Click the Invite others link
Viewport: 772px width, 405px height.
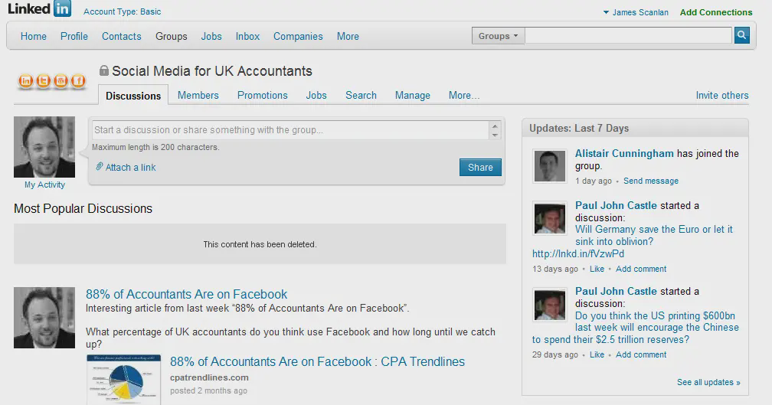(x=722, y=96)
